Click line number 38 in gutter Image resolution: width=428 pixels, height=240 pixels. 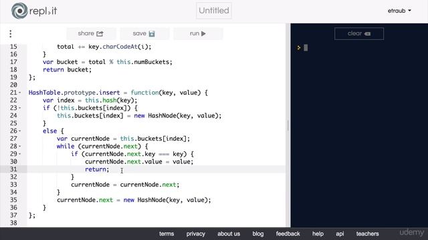(x=13, y=223)
